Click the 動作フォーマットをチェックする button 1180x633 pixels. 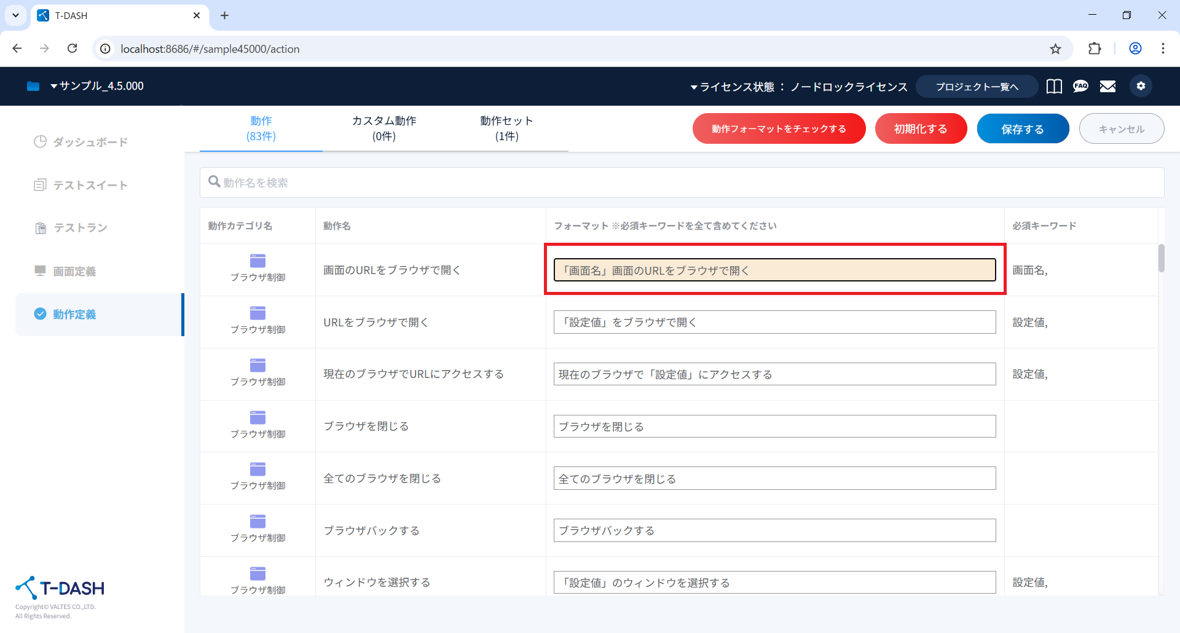779,129
